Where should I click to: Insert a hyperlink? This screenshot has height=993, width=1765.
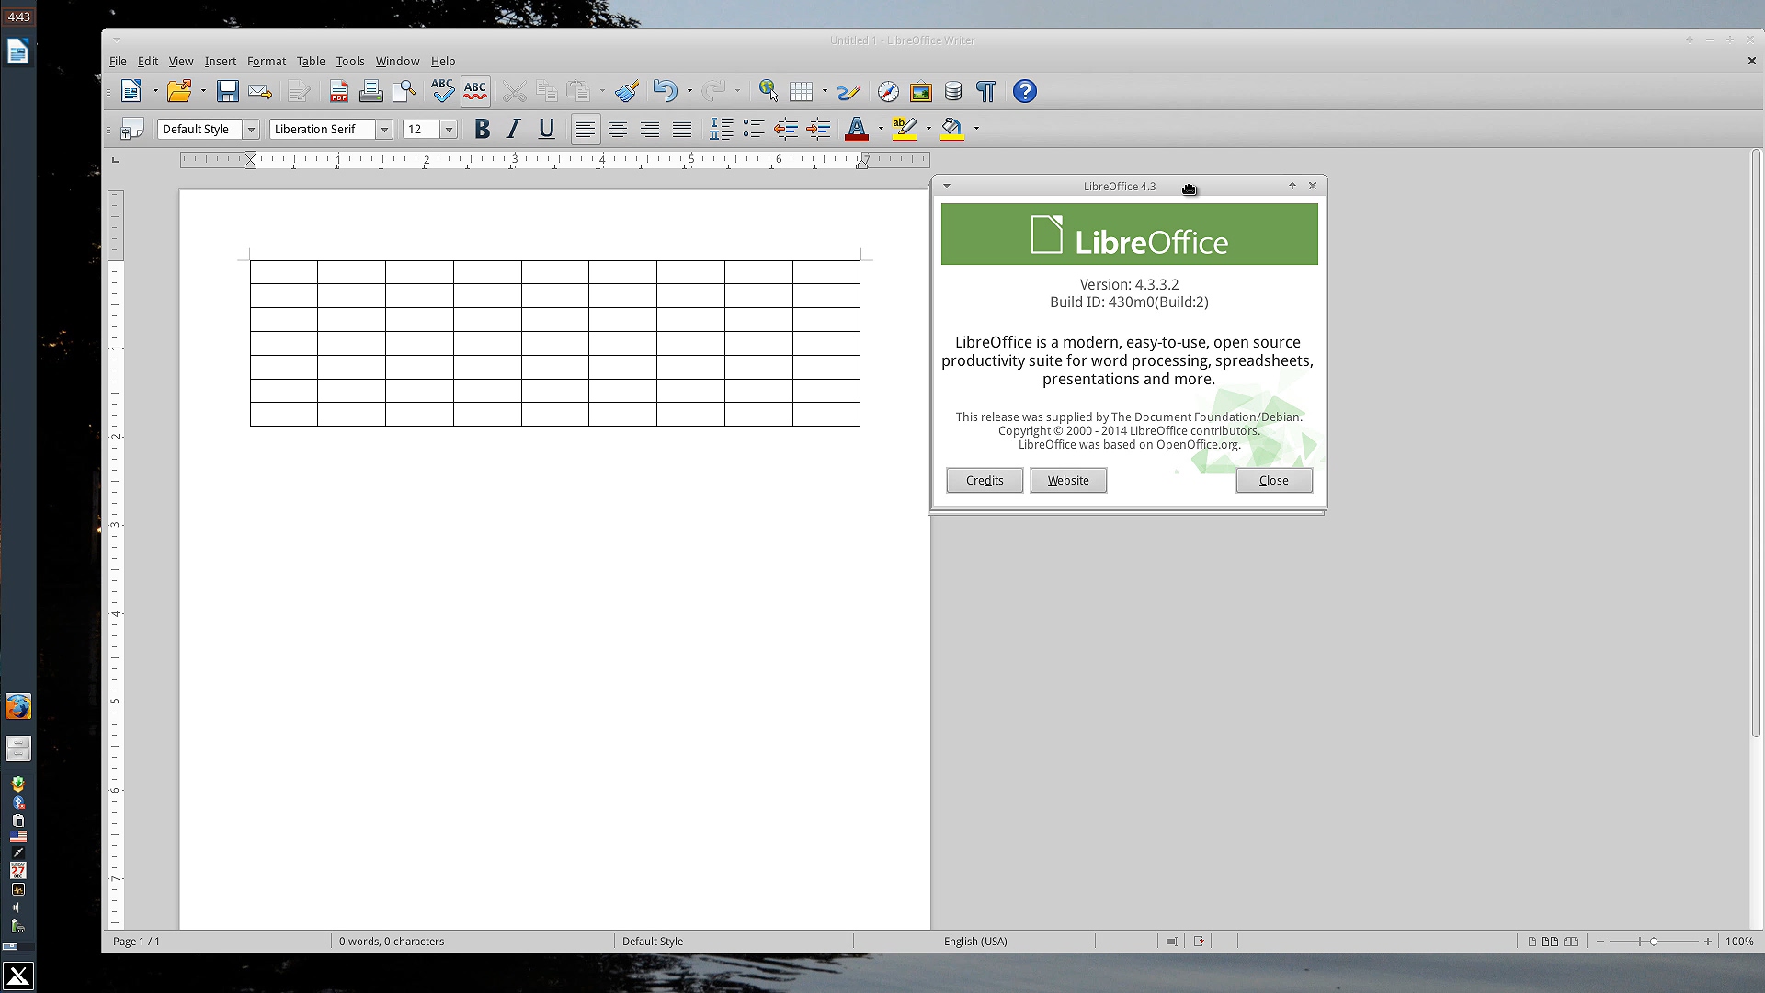[x=769, y=91]
